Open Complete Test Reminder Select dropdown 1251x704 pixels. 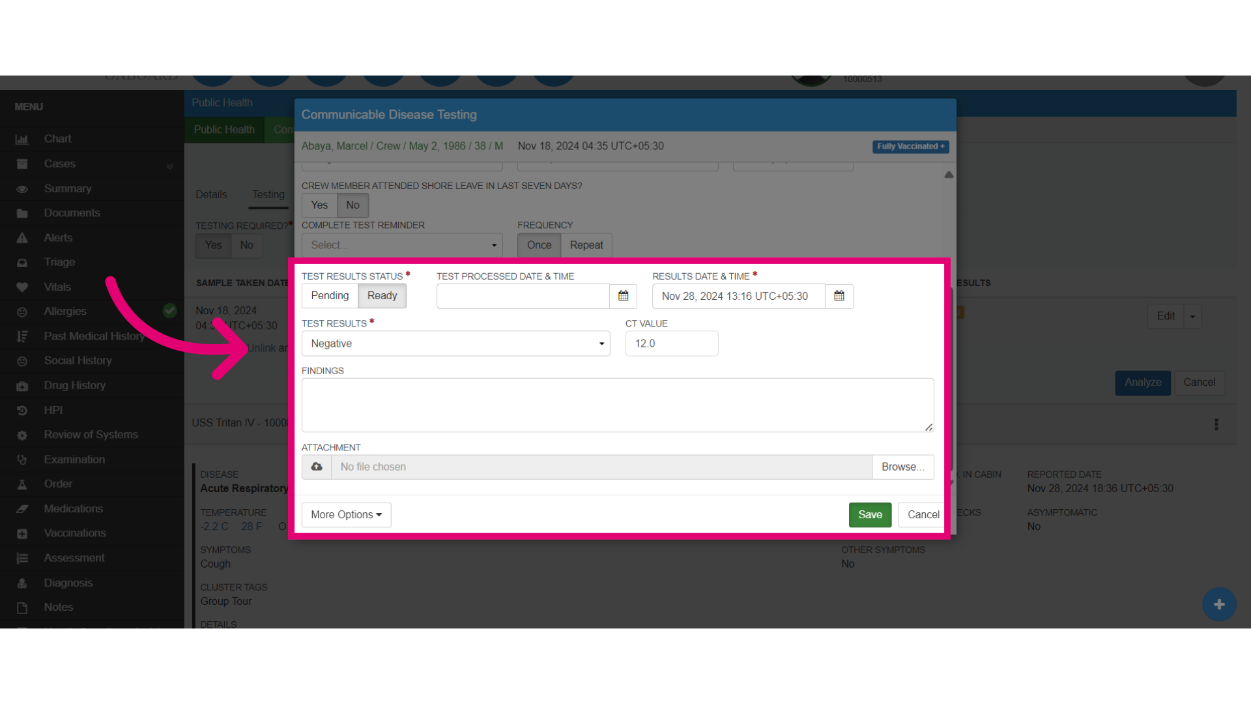click(402, 245)
